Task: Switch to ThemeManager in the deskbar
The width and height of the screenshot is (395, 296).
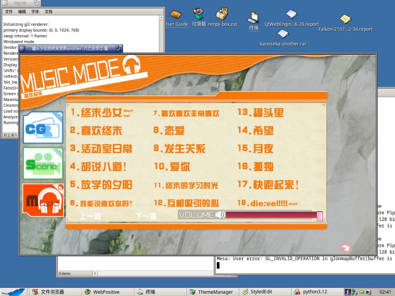Action: pos(213,292)
